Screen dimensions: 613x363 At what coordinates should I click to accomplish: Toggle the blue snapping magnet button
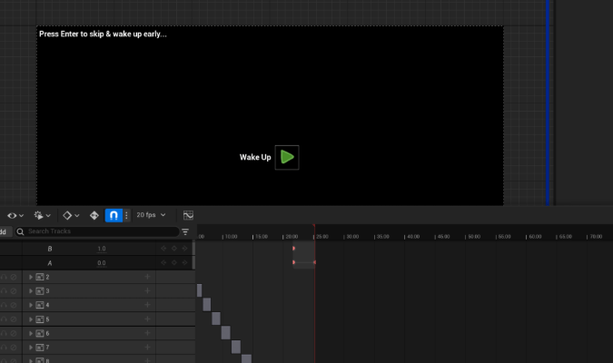(114, 216)
